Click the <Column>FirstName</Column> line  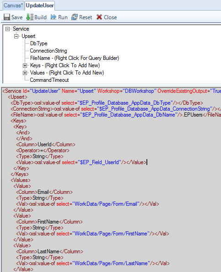click(49, 222)
